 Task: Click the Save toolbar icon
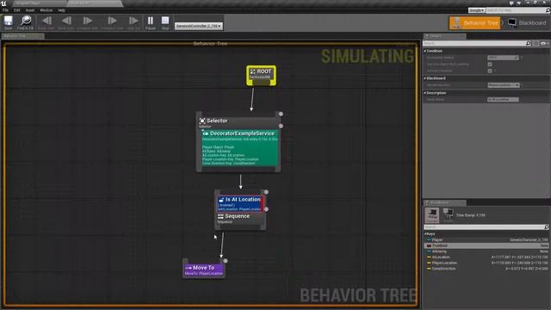(8, 22)
